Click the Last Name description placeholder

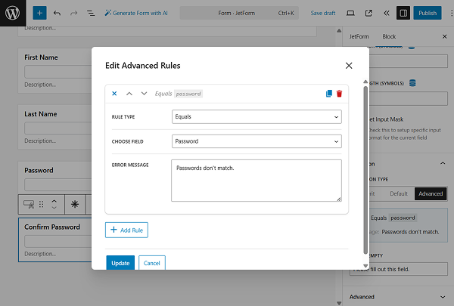pyautogui.click(x=40, y=141)
